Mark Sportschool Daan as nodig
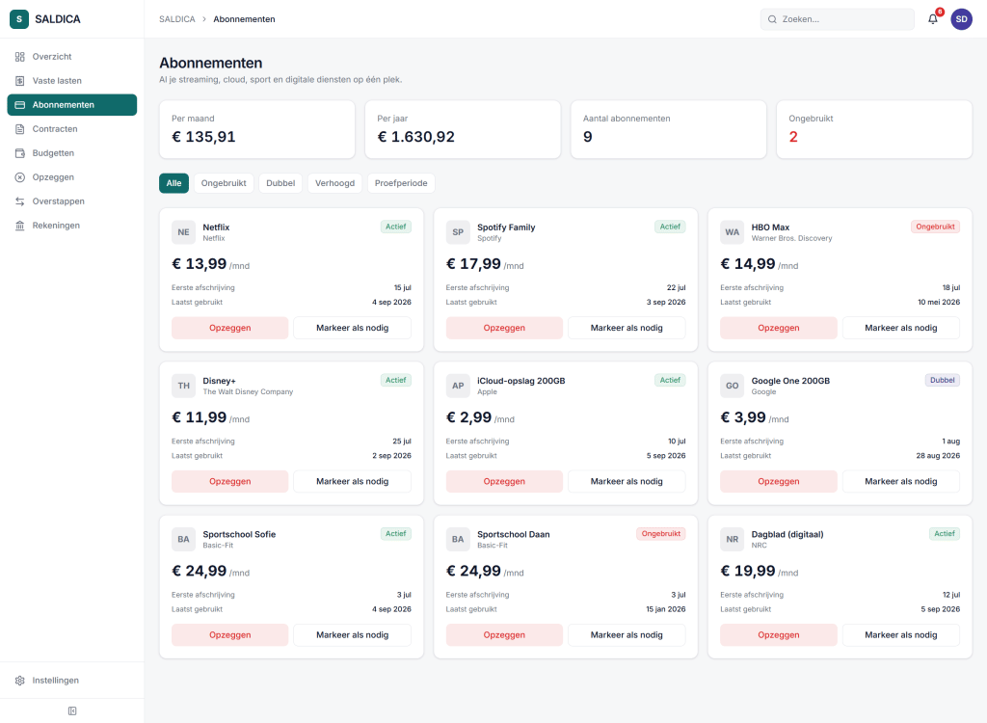This screenshot has width=987, height=723. [x=627, y=635]
